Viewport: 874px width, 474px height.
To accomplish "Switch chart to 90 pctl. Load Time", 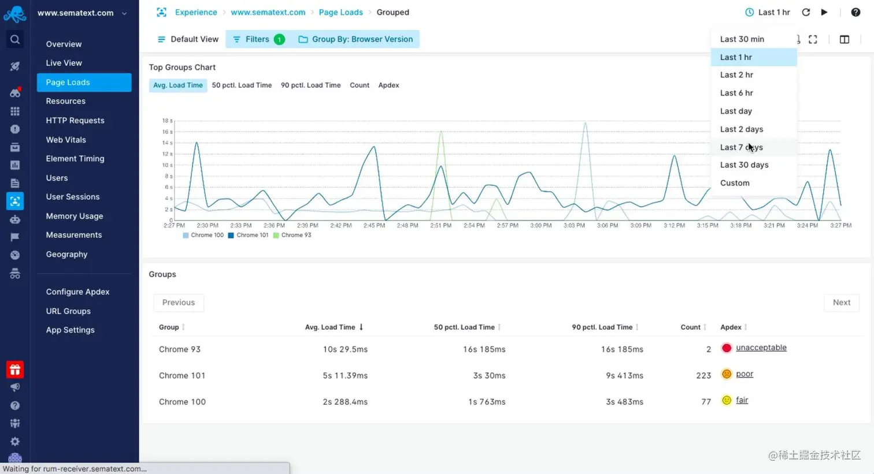I will click(x=310, y=85).
